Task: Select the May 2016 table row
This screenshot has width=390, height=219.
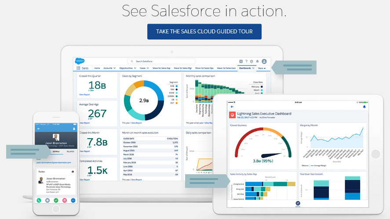Action: point(150,175)
